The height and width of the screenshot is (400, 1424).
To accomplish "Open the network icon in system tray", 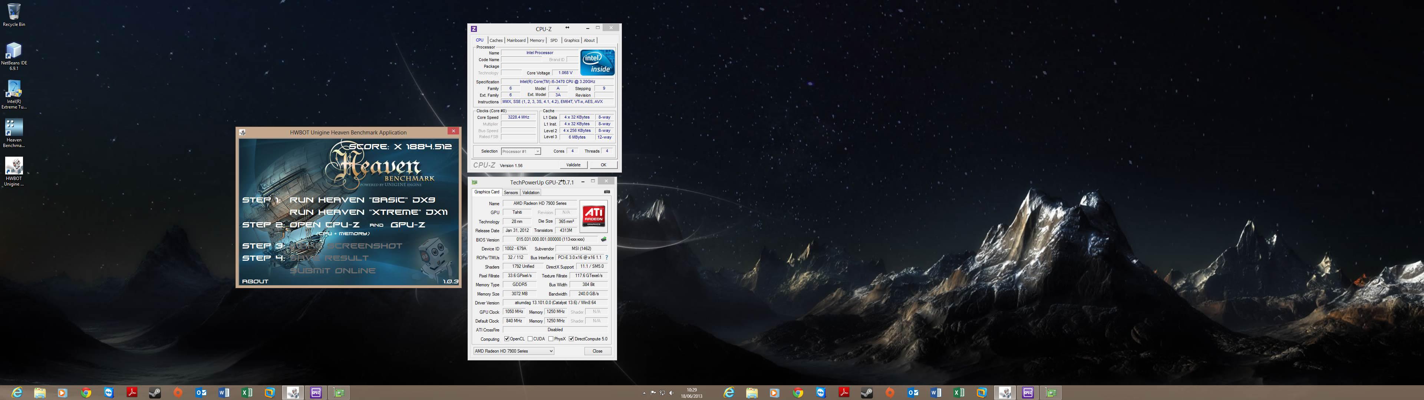I will pyautogui.click(x=662, y=393).
